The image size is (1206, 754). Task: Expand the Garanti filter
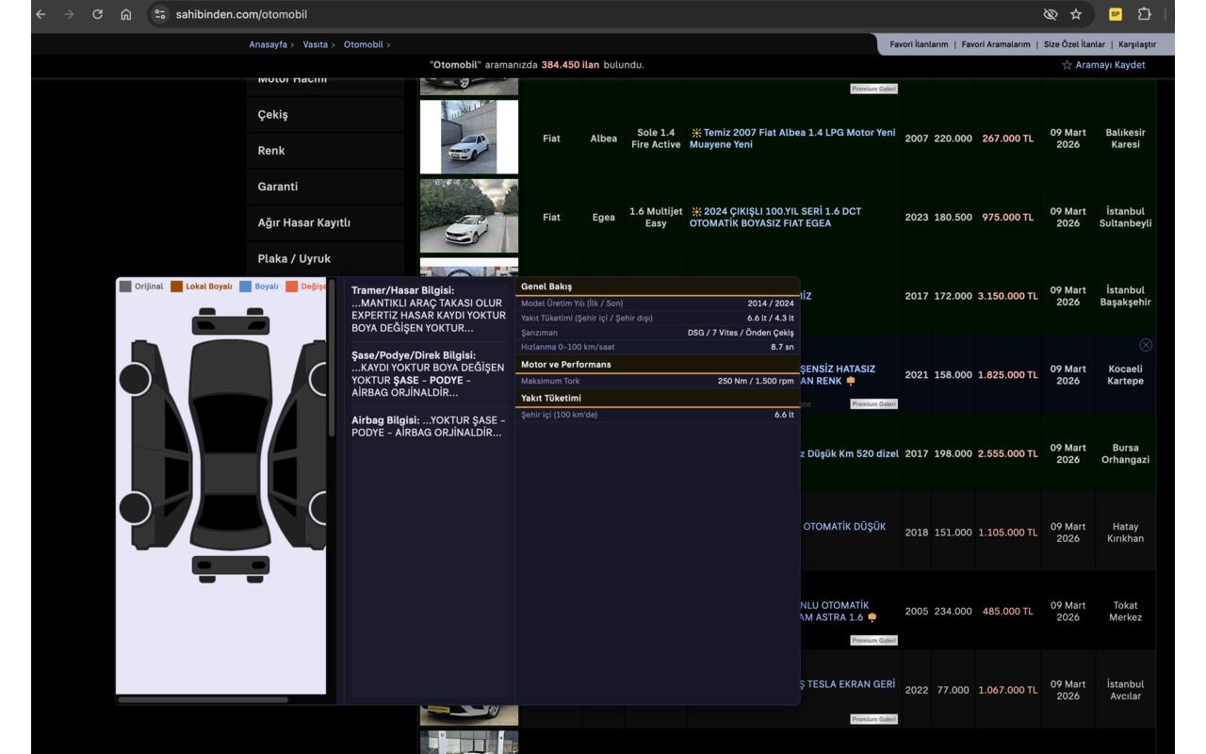tap(325, 187)
